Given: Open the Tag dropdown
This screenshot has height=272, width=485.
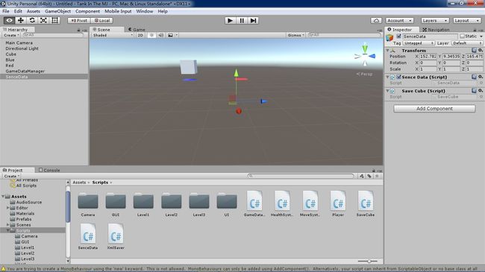Looking at the screenshot, I should (419, 43).
